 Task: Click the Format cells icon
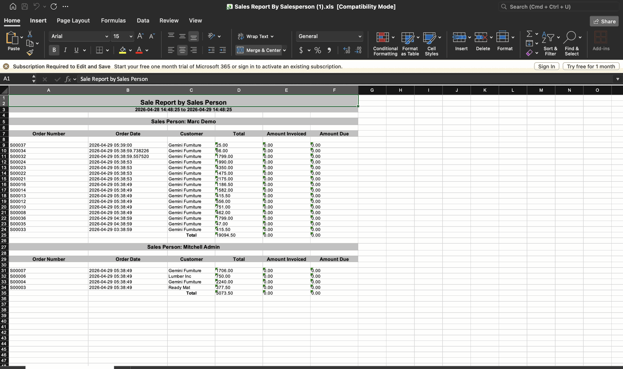click(503, 37)
